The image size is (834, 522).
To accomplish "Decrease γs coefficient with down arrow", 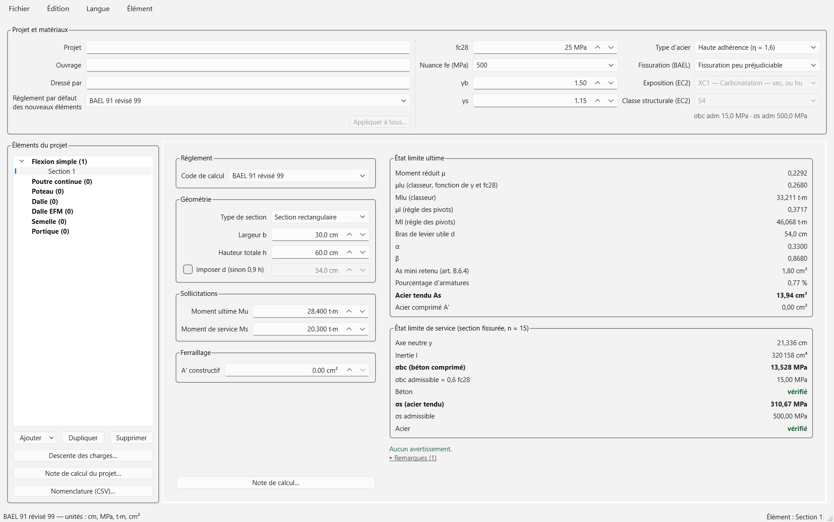I will (611, 101).
